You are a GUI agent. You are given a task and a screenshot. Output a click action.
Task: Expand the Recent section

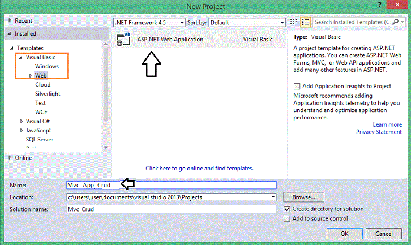point(10,20)
